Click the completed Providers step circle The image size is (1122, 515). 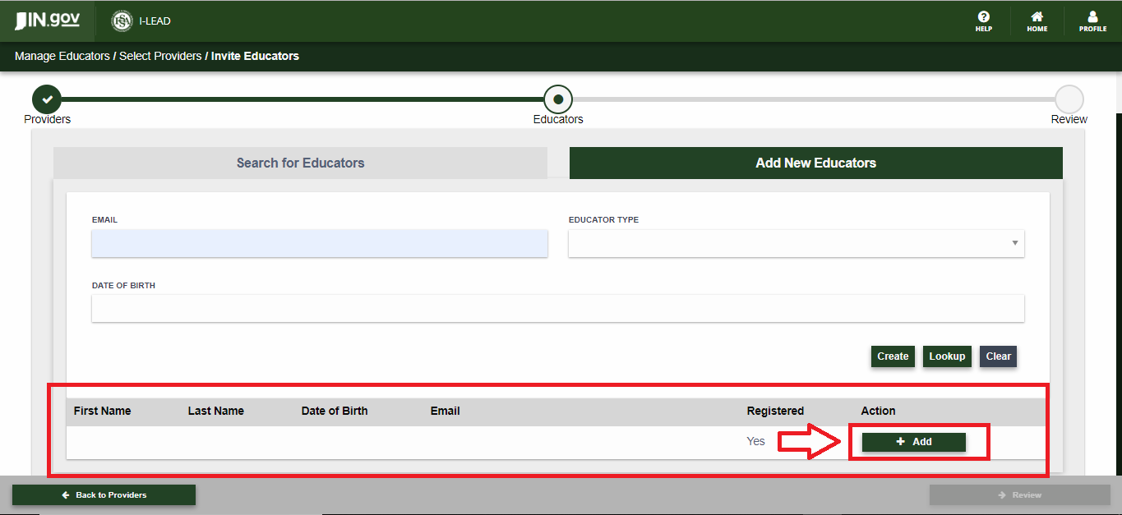click(47, 99)
